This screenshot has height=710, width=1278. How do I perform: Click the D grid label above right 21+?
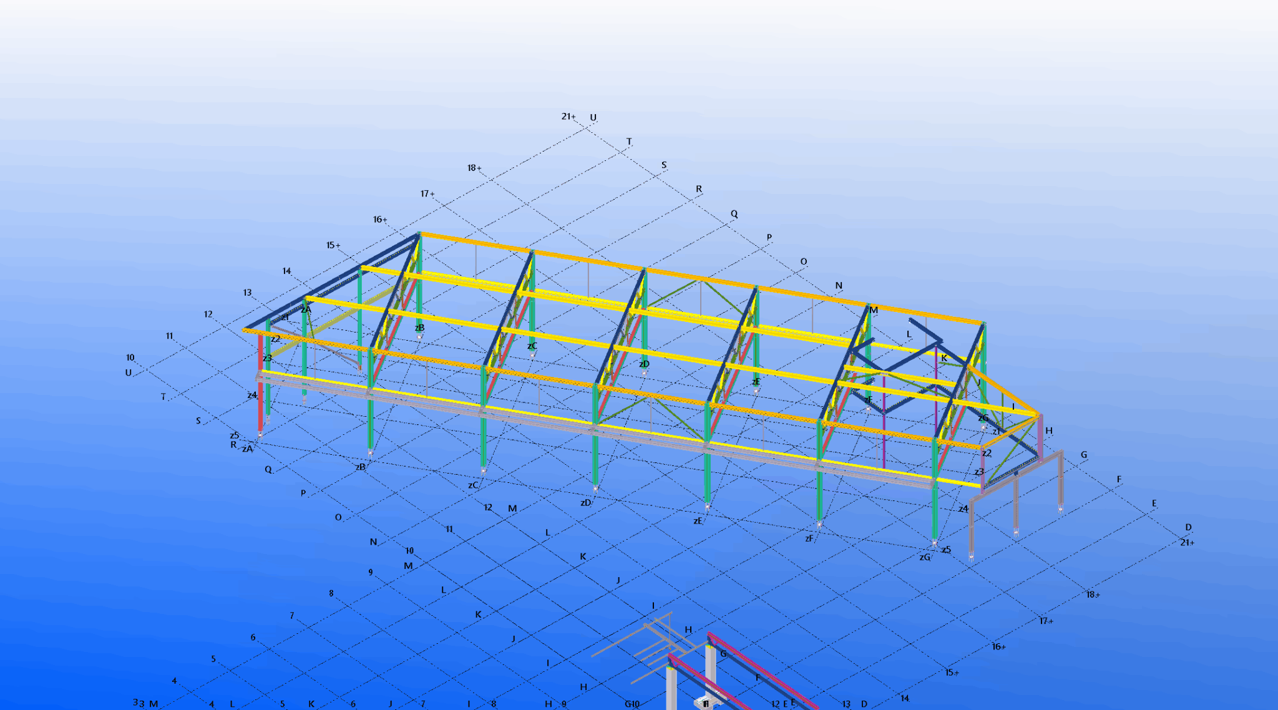click(x=1188, y=527)
